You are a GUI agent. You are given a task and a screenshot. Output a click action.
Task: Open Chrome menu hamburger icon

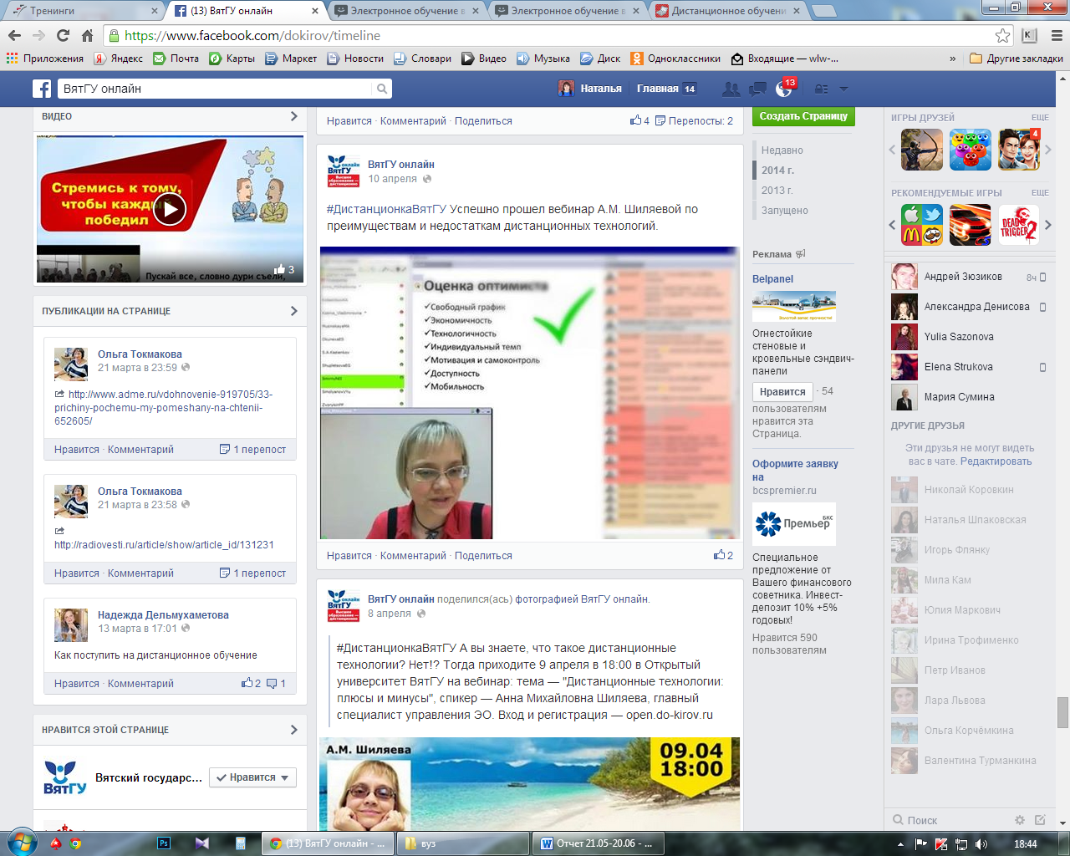click(x=1056, y=35)
